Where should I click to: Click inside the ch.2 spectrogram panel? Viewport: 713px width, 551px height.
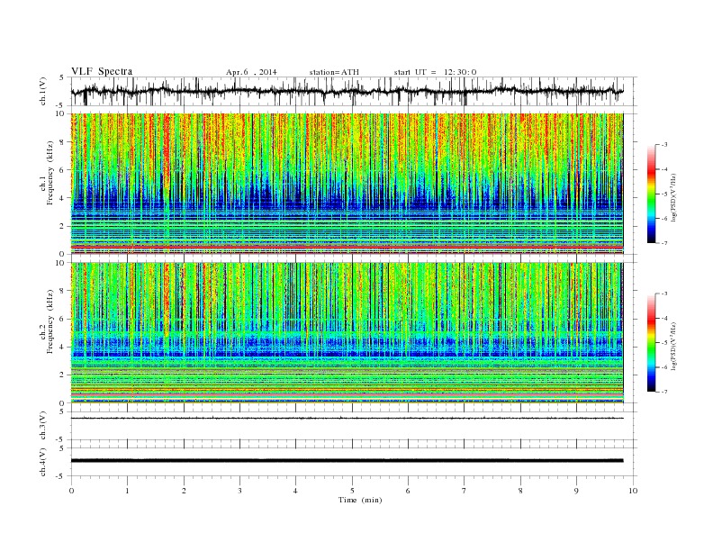point(347,333)
